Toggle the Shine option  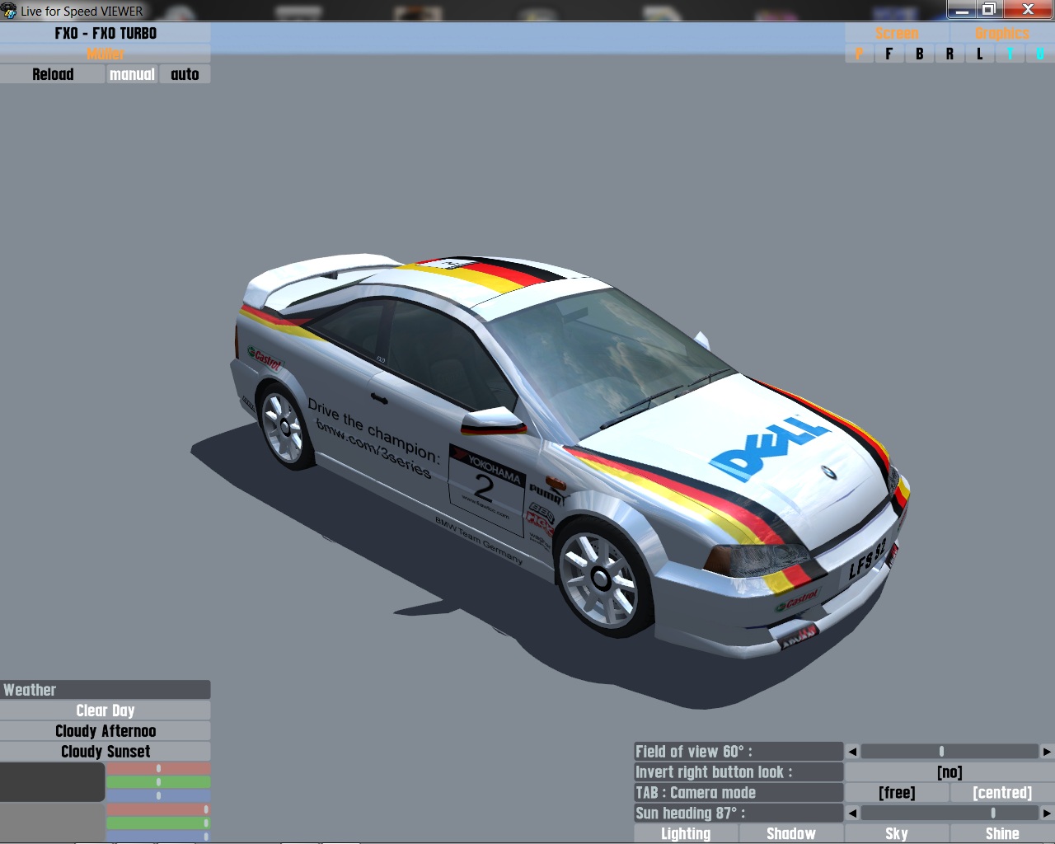1002,833
